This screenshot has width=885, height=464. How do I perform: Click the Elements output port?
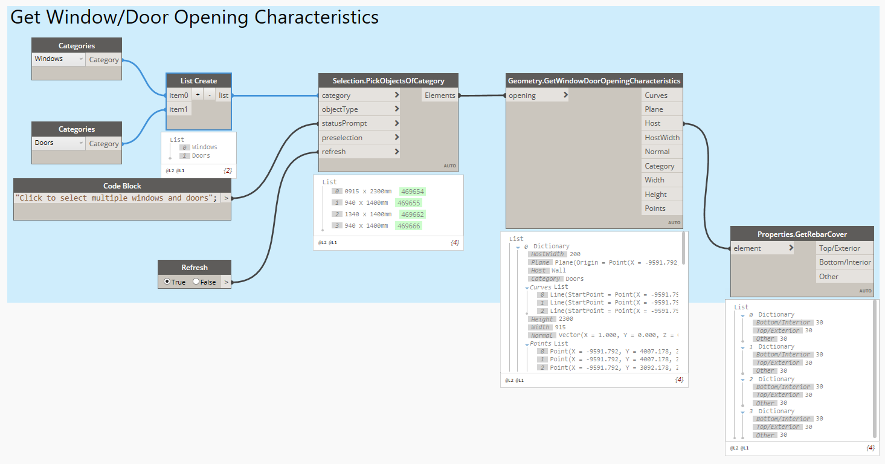point(439,95)
